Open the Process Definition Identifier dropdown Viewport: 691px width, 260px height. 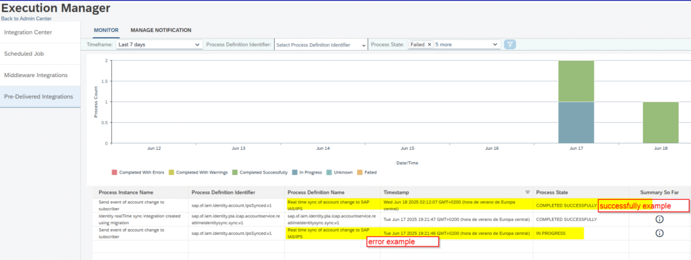click(x=321, y=45)
